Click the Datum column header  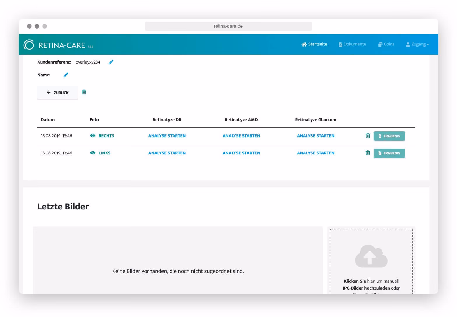click(x=48, y=120)
